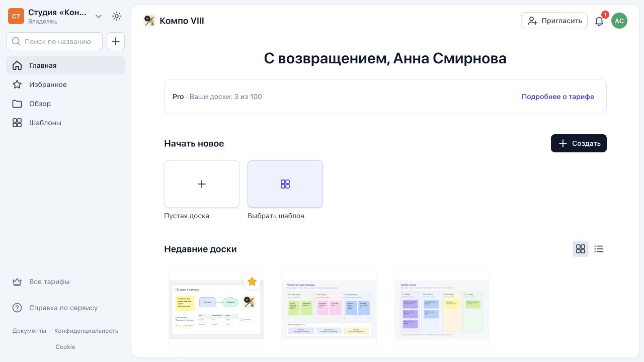Switch recent boards to grid view

pos(581,249)
